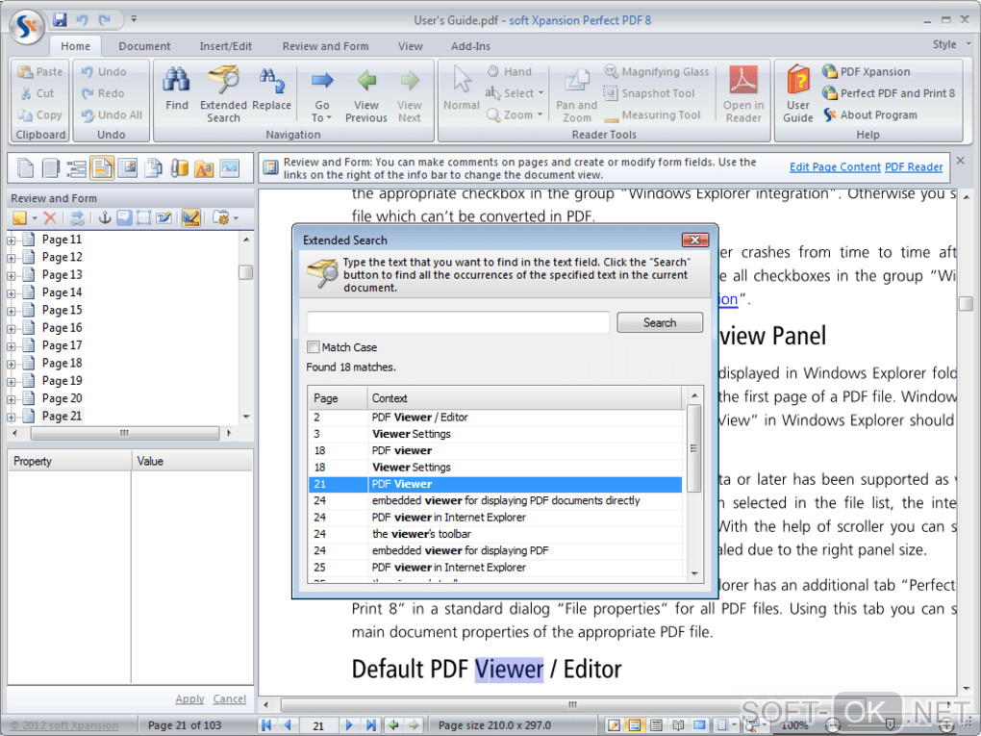Click the page number field in status bar
Image resolution: width=981 pixels, height=736 pixels.
pos(318,725)
